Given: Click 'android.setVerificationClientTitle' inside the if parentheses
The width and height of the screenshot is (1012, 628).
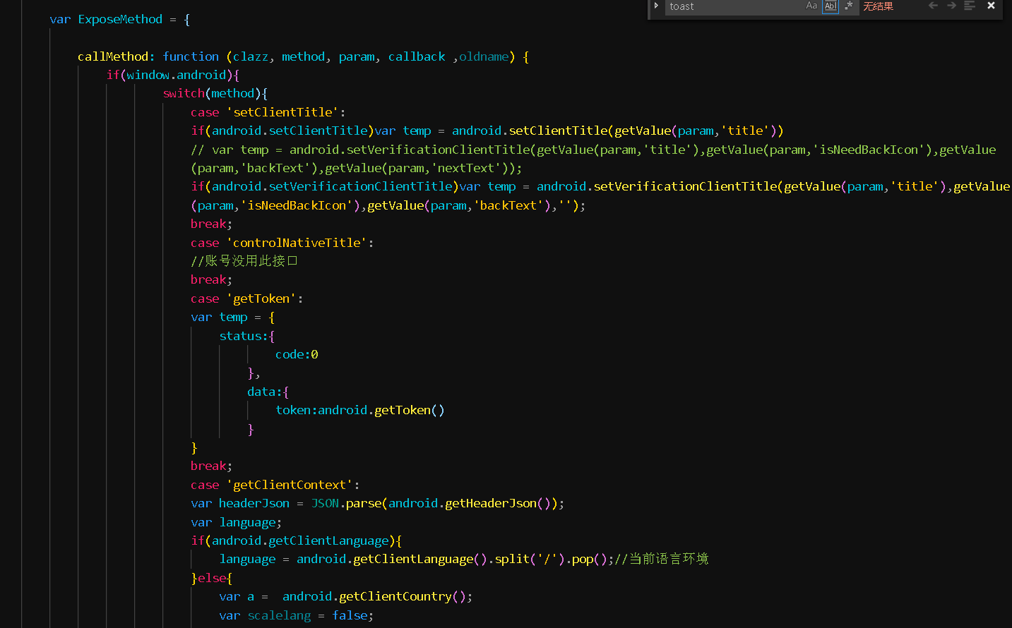Looking at the screenshot, I should (x=332, y=186).
